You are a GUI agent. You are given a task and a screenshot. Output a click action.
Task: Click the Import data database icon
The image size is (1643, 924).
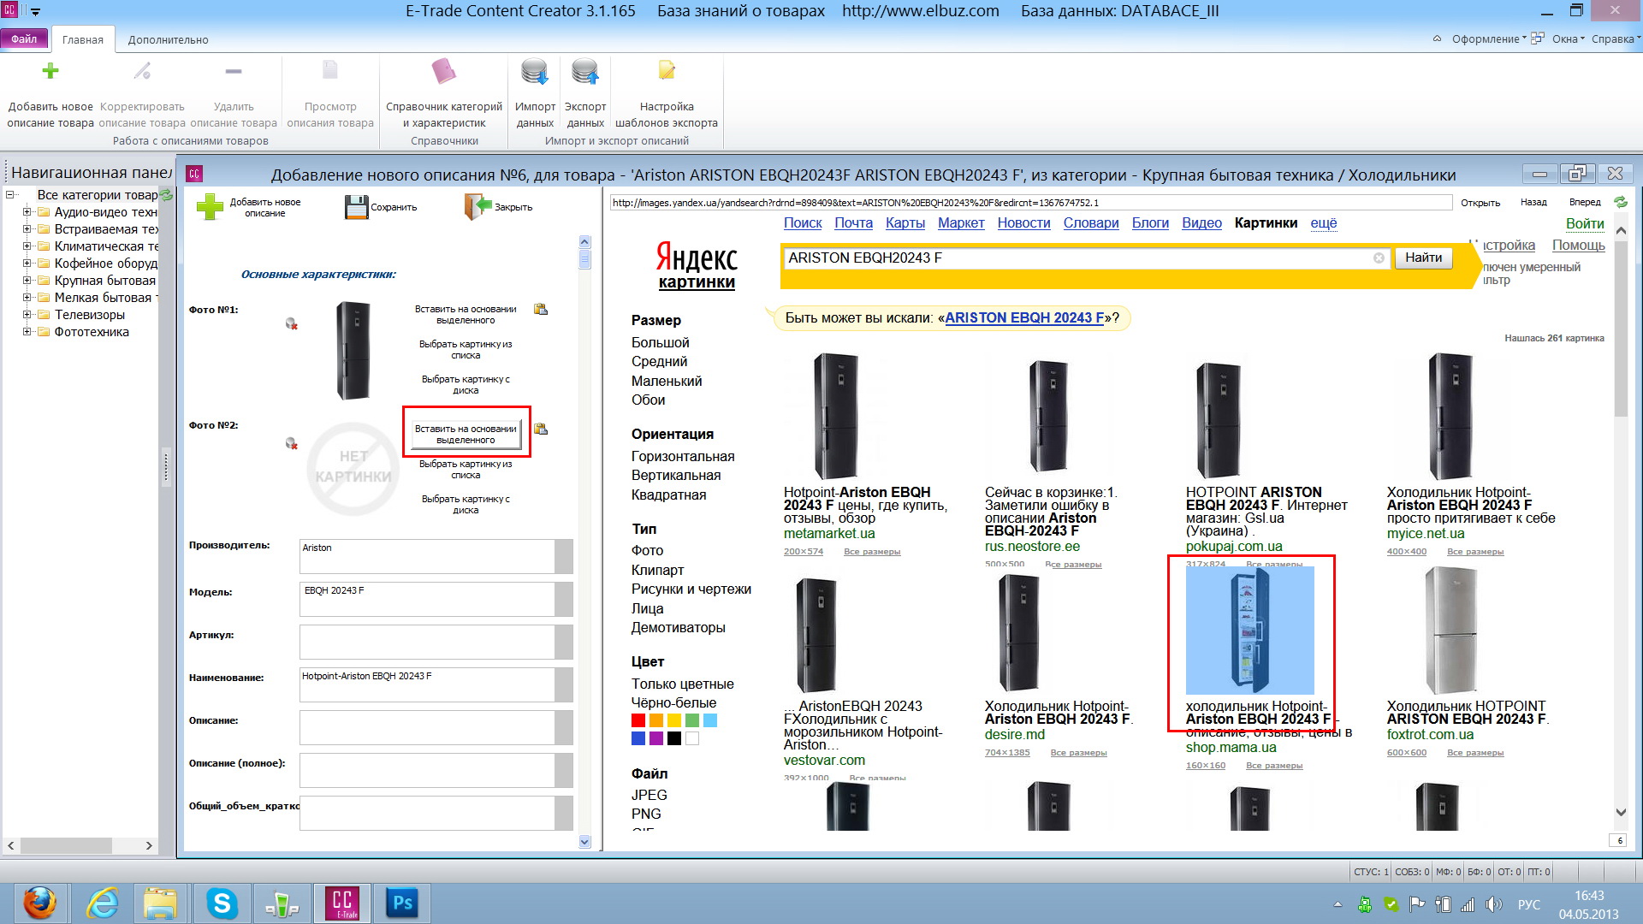coord(535,71)
